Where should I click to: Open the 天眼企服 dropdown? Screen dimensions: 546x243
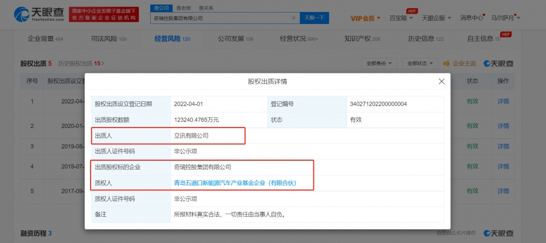(436, 18)
